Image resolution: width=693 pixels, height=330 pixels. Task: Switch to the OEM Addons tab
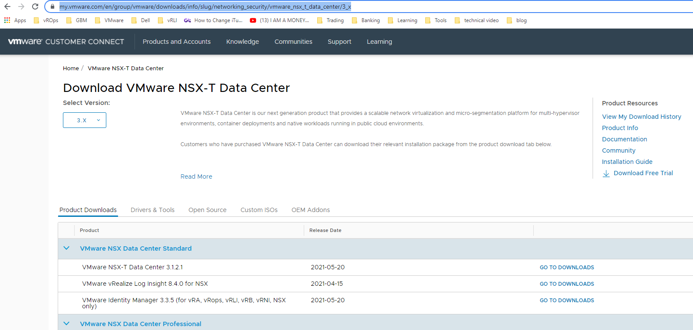pos(311,210)
